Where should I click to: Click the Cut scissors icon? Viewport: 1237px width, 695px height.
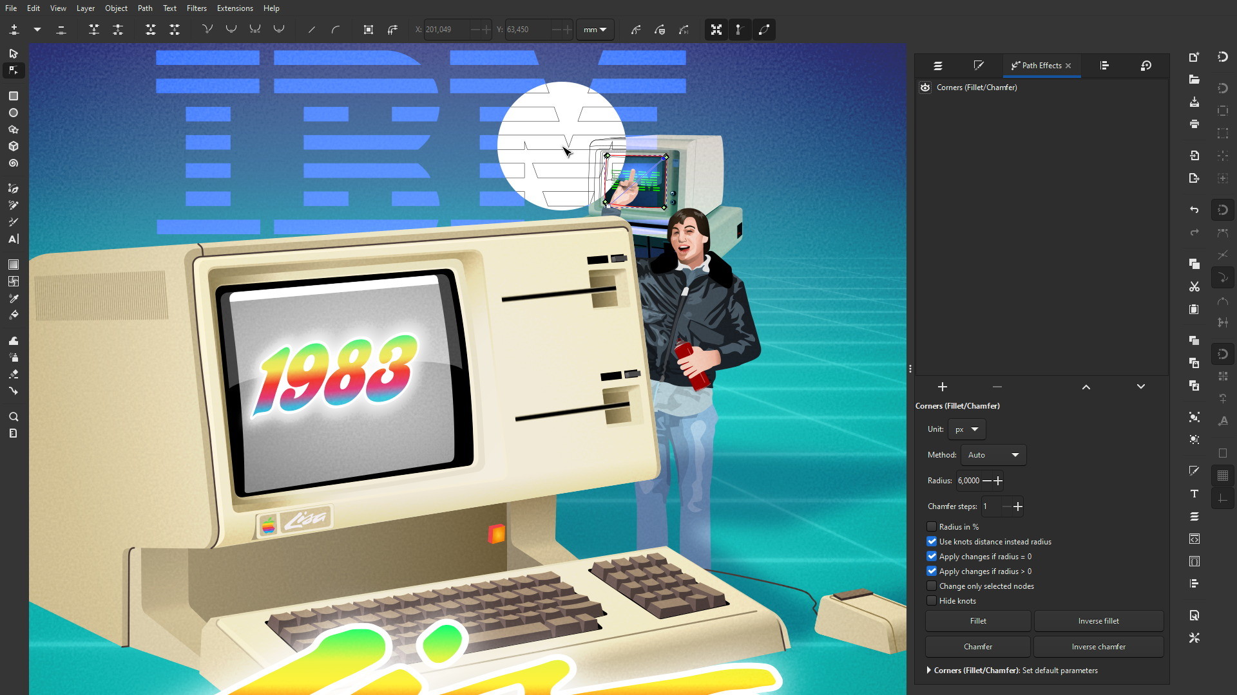(1194, 286)
